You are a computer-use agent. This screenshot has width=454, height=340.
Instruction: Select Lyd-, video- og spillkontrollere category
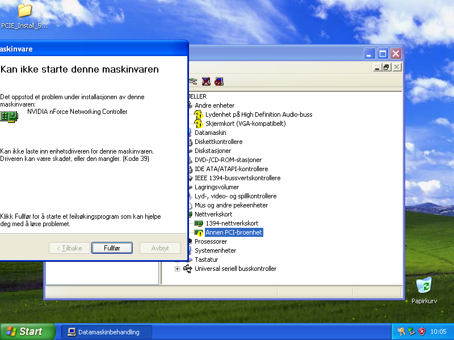click(236, 196)
